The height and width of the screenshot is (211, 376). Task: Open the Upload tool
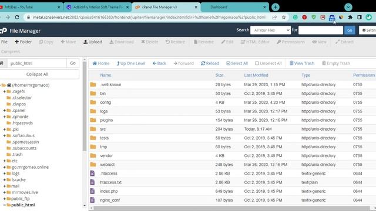(93, 42)
